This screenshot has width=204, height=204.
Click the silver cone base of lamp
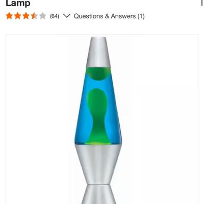(x=98, y=164)
